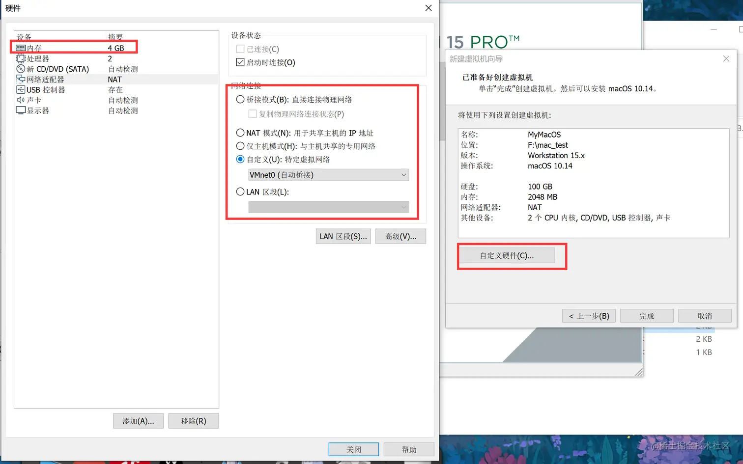Click the NAT summary for network adapter
Screen dimensions: 743x464
[114, 79]
